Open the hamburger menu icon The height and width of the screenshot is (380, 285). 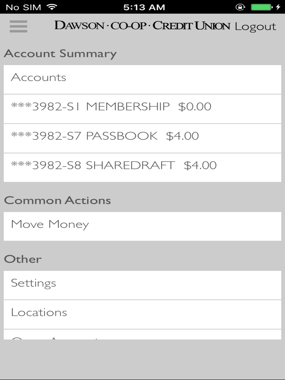click(19, 26)
